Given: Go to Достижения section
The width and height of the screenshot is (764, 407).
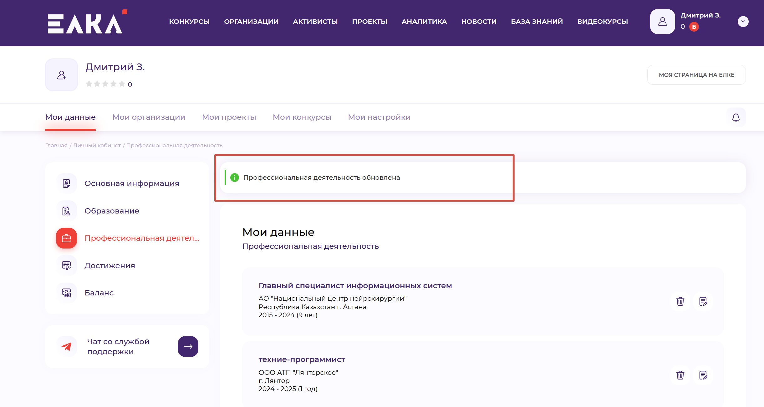Looking at the screenshot, I should [x=110, y=266].
